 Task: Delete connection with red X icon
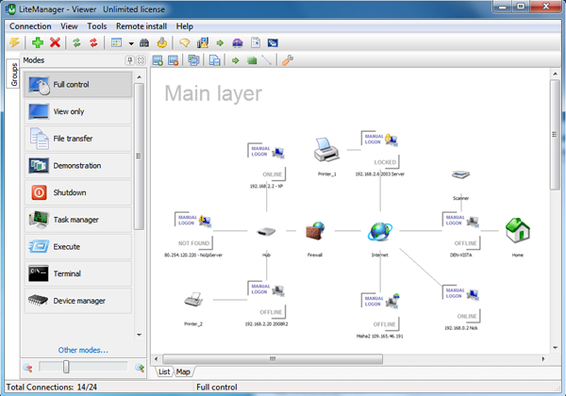[x=55, y=42]
